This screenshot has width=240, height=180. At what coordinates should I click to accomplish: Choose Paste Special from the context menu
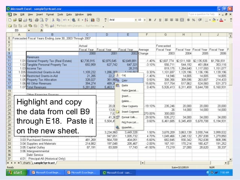(129, 91)
